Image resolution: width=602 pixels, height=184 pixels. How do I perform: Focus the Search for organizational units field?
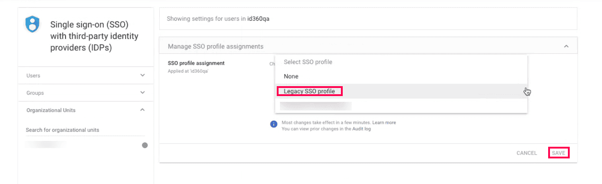click(x=85, y=130)
